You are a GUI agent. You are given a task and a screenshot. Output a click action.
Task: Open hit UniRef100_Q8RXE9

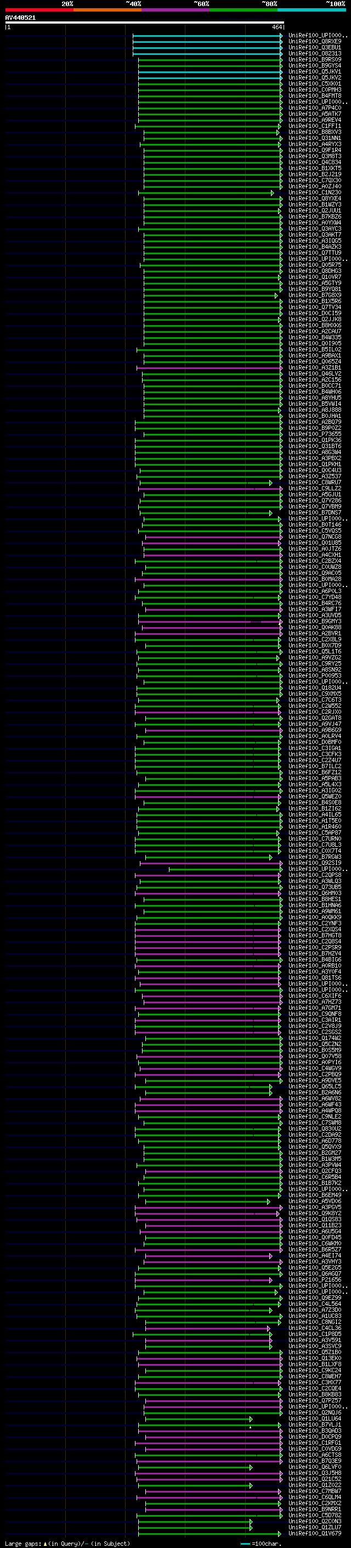(314, 42)
